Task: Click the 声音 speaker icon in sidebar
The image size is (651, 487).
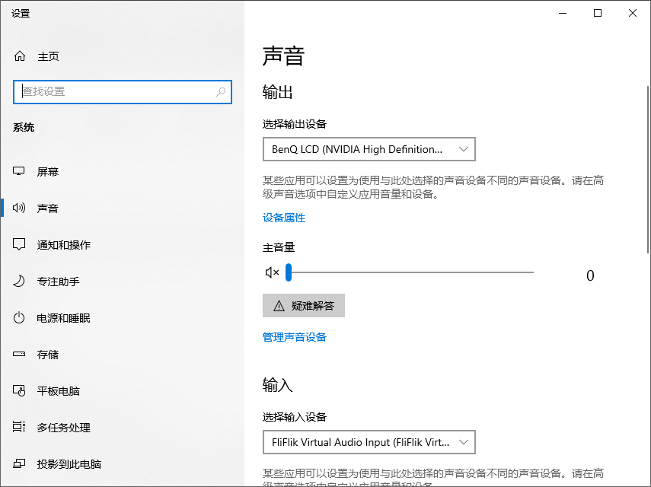Action: tap(19, 208)
